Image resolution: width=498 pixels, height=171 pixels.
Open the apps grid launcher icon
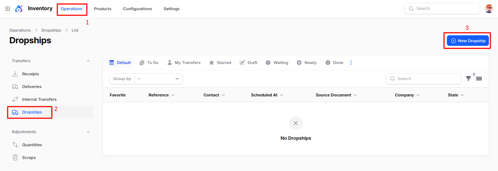8,9
